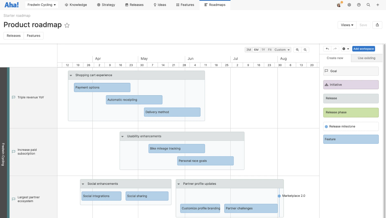386x218 pixels.
Task: Open the Releases view under Product roadmap
Action: point(13,36)
